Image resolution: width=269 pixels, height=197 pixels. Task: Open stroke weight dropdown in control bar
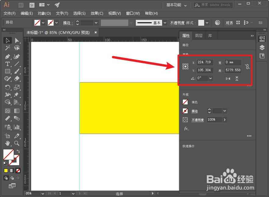coord(96,23)
